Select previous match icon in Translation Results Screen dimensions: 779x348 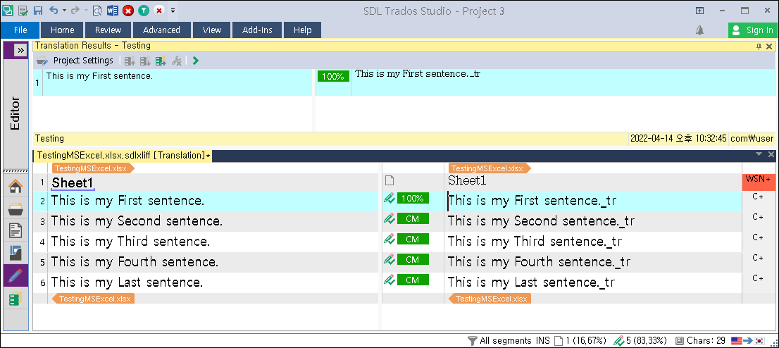[130, 61]
